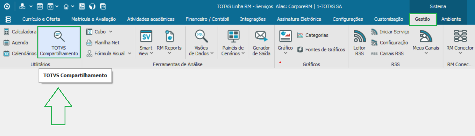Open the Integrações ribbon tab
Image resolution: width=475 pixels, height=136 pixels.
[253, 19]
